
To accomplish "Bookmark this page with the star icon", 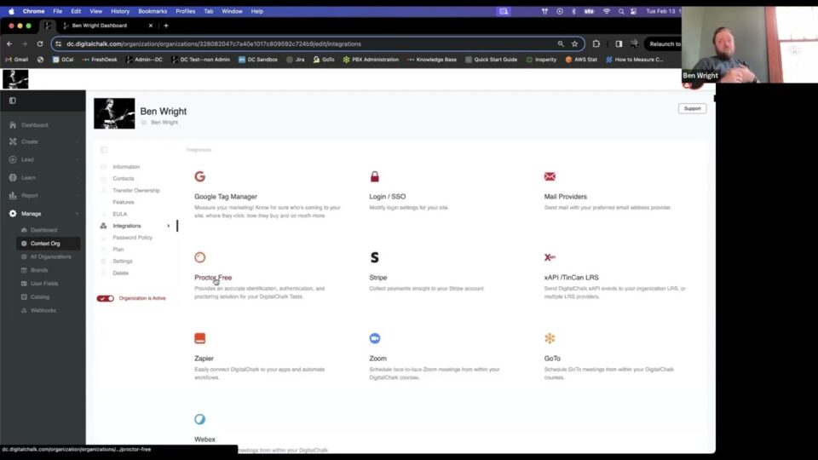I will pos(574,43).
